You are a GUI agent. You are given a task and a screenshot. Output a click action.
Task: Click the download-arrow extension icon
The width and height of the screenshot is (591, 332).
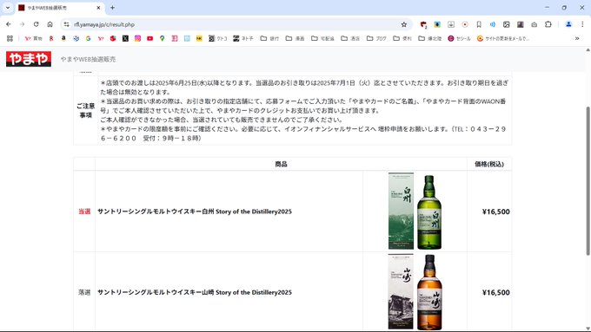pyautogui.click(x=451, y=24)
